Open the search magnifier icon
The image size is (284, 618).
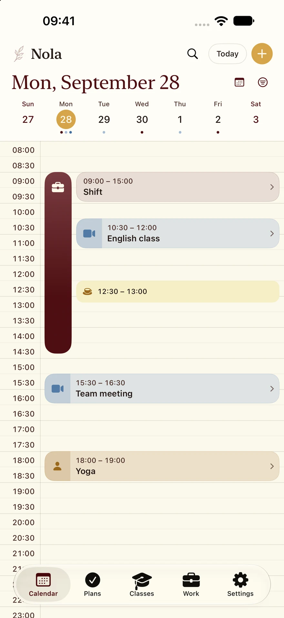click(x=193, y=54)
